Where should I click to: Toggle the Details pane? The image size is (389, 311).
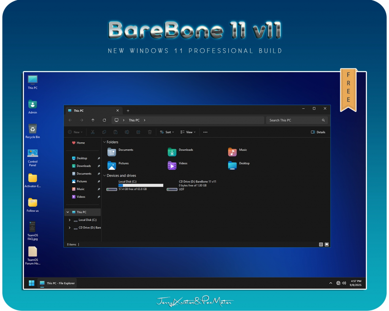[x=318, y=132]
